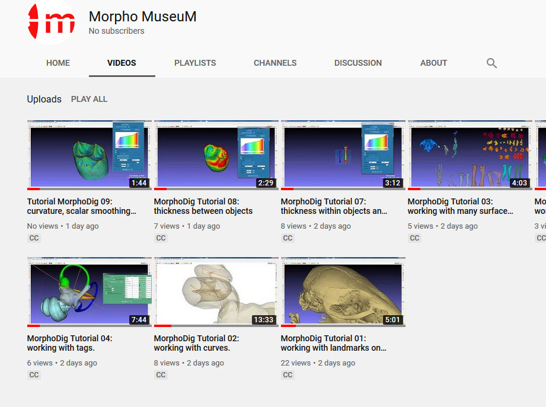The width and height of the screenshot is (546, 407).
Task: Click the channel search magnifier icon
Action: coord(491,63)
